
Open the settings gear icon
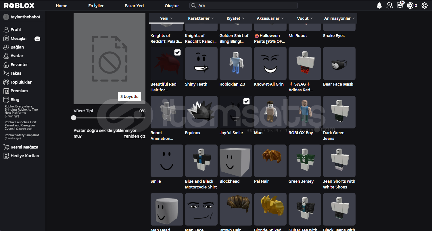pyautogui.click(x=425, y=5)
